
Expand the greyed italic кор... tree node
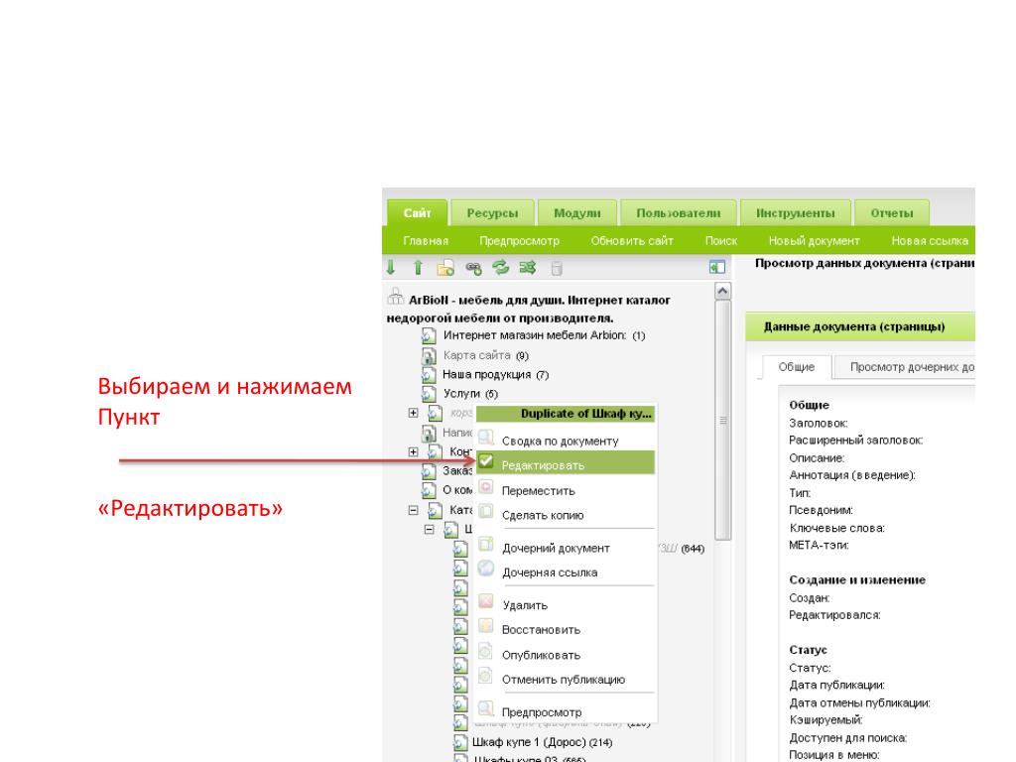[x=414, y=413]
